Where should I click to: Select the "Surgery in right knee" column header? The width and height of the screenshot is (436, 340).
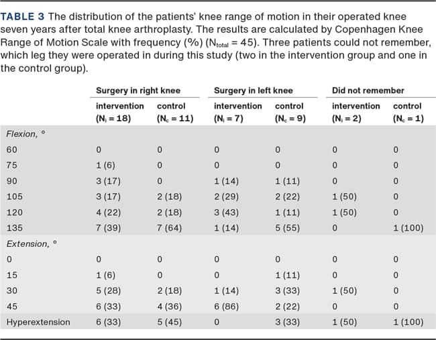coord(138,90)
